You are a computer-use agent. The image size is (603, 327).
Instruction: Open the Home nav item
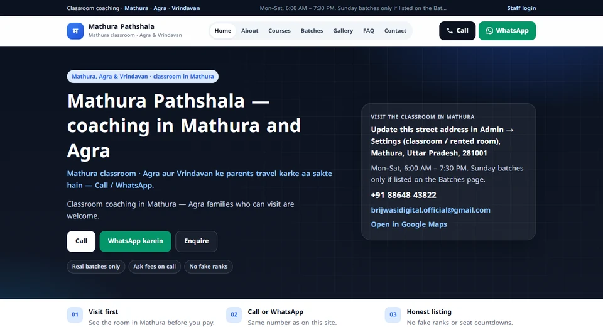pyautogui.click(x=222, y=31)
